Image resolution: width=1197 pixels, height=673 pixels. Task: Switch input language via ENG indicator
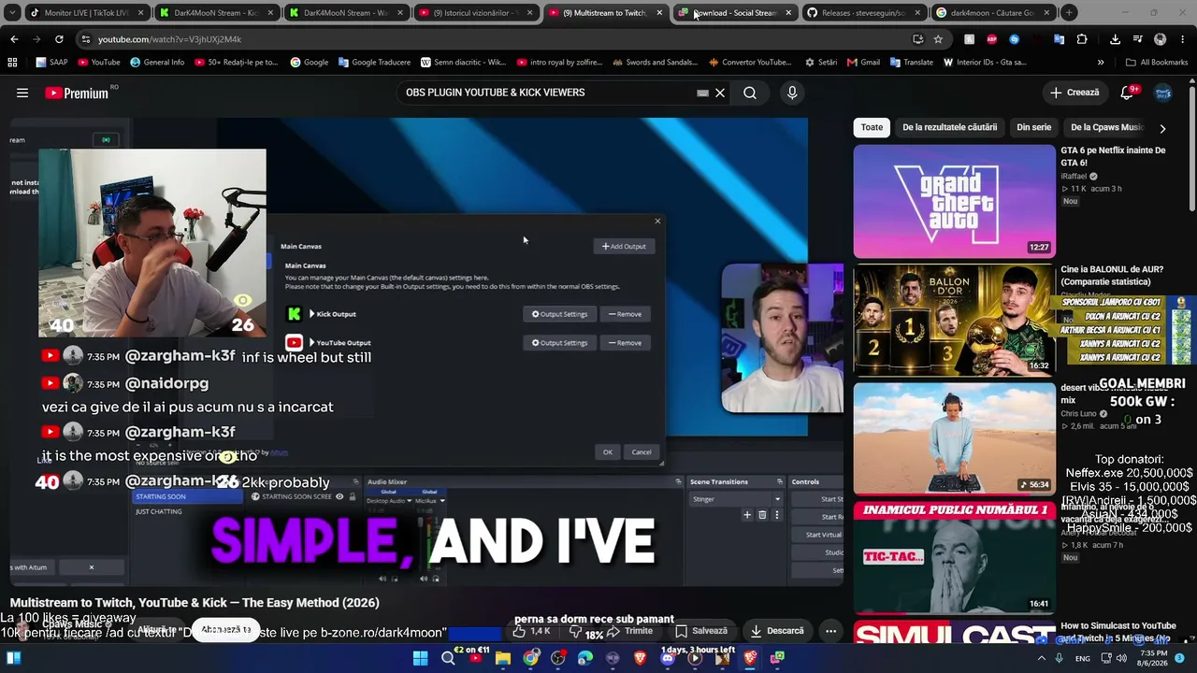click(x=1083, y=658)
